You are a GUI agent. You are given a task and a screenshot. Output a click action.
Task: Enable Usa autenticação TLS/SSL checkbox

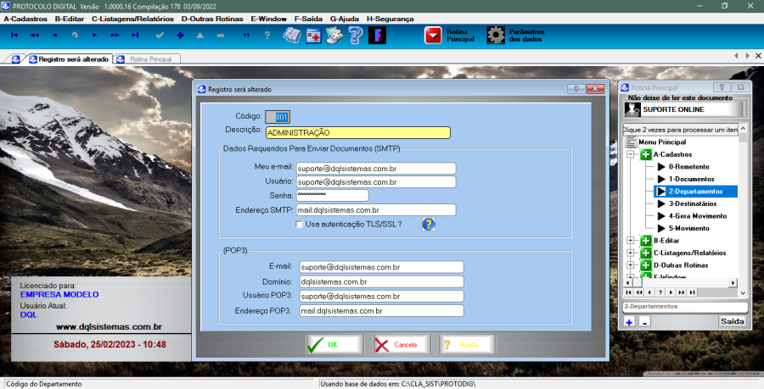pyautogui.click(x=299, y=224)
